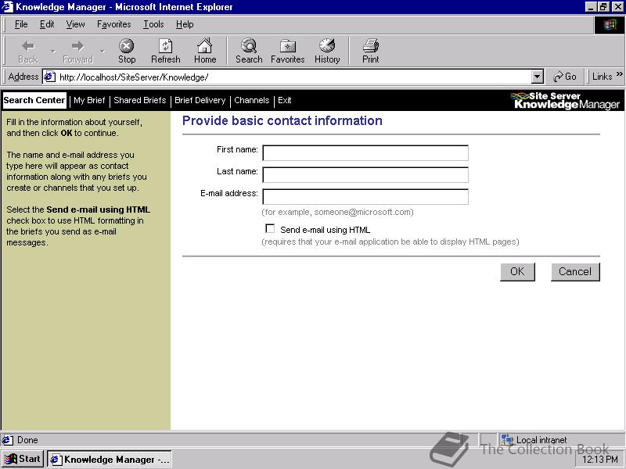The width and height of the screenshot is (626, 469).
Task: Click Site Server Knowledge Manager logo
Action: (565, 101)
